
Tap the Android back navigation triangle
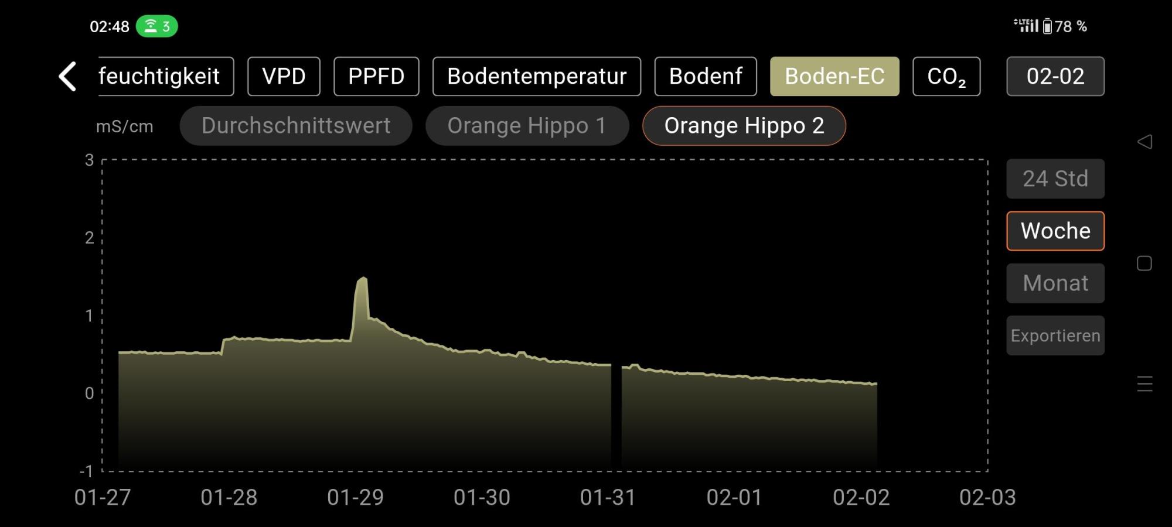(1144, 142)
